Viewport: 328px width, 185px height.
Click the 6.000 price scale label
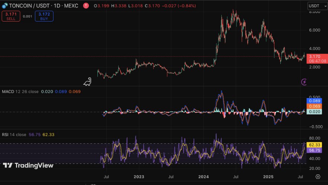[315, 30]
